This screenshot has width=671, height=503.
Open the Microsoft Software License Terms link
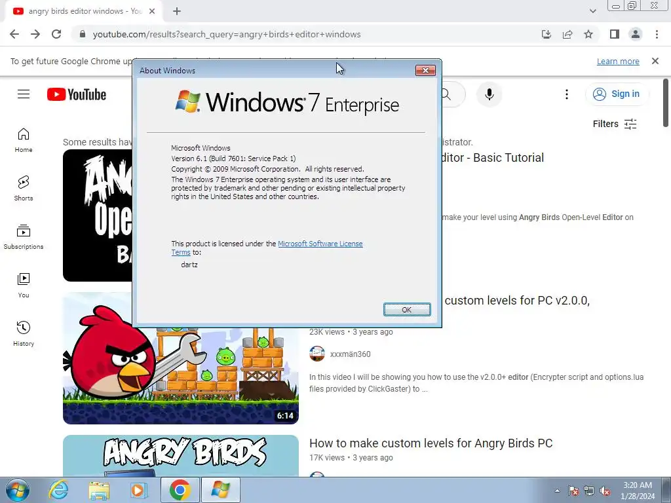tap(320, 244)
